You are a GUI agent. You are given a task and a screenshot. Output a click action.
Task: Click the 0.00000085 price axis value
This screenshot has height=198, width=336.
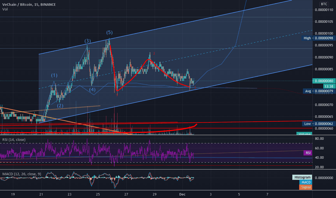324,69
